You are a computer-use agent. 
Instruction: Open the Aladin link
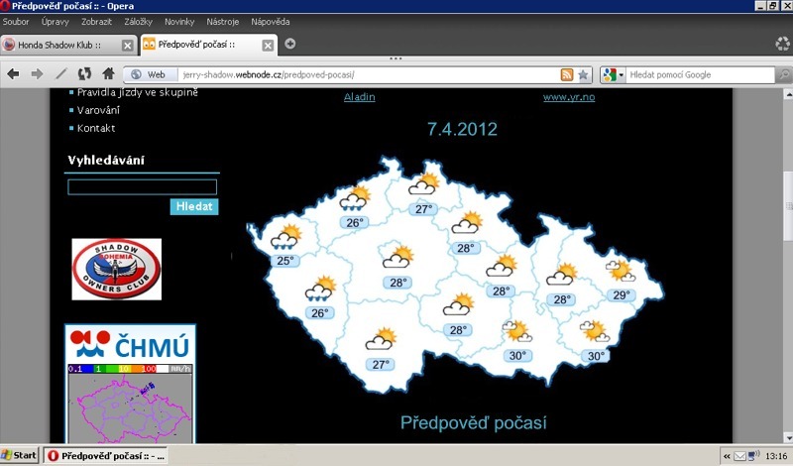tap(360, 96)
